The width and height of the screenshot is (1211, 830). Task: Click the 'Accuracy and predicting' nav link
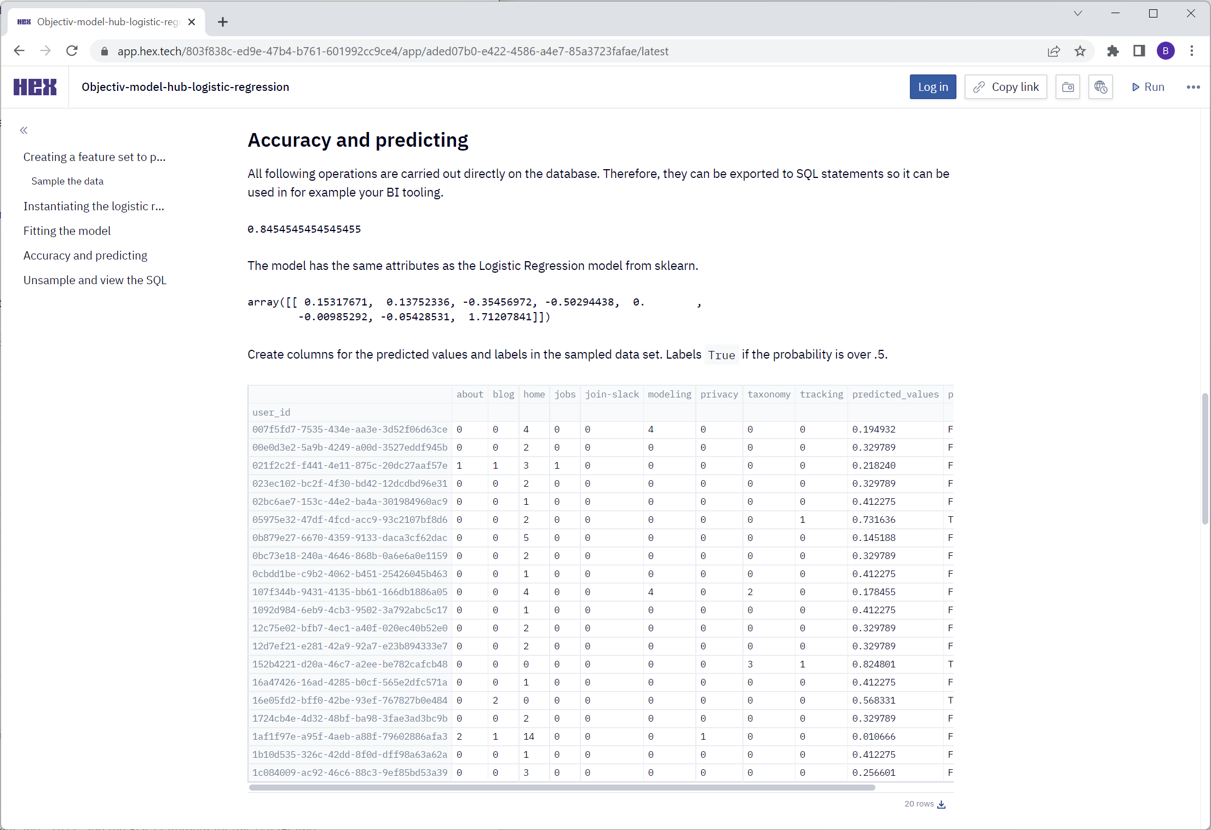(x=85, y=255)
